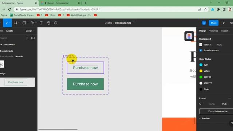Select the cyan color style
The height and width of the screenshot is (131, 233).
pyautogui.click(x=204, y=65)
